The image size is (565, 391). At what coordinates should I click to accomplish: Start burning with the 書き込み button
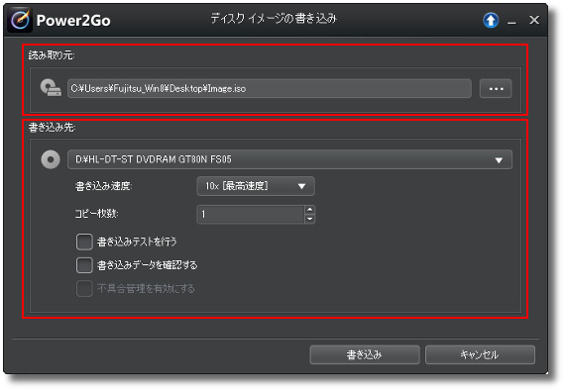click(365, 354)
